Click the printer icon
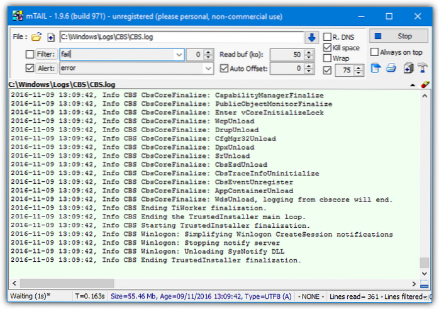The width and height of the screenshot is (439, 309). 391,68
